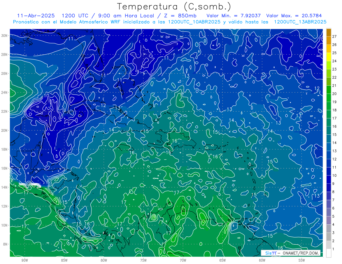Click the latitude axis label 30N

(x=5, y=36)
